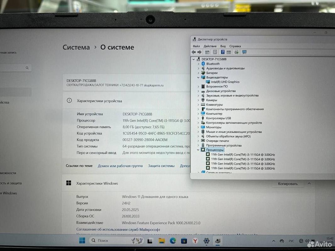Collapse the Процессоры tree node
Viewport: 335px width, 251px height.
tap(198, 150)
